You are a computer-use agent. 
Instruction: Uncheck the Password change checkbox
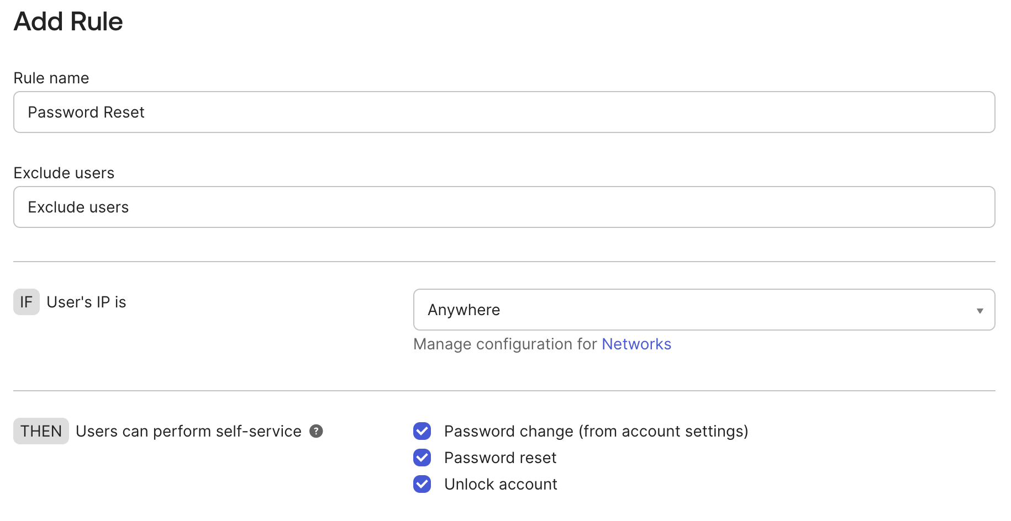click(x=422, y=431)
